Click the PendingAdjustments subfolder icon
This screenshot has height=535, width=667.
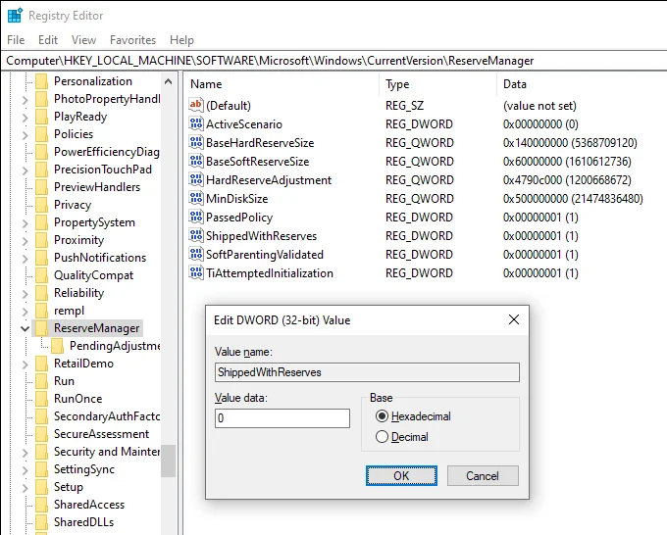click(58, 346)
